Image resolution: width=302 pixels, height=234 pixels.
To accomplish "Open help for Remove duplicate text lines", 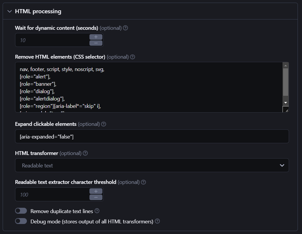I will pyautogui.click(x=97, y=211).
